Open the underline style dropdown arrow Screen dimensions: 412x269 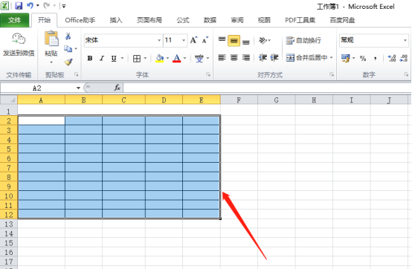pyautogui.click(x=122, y=58)
